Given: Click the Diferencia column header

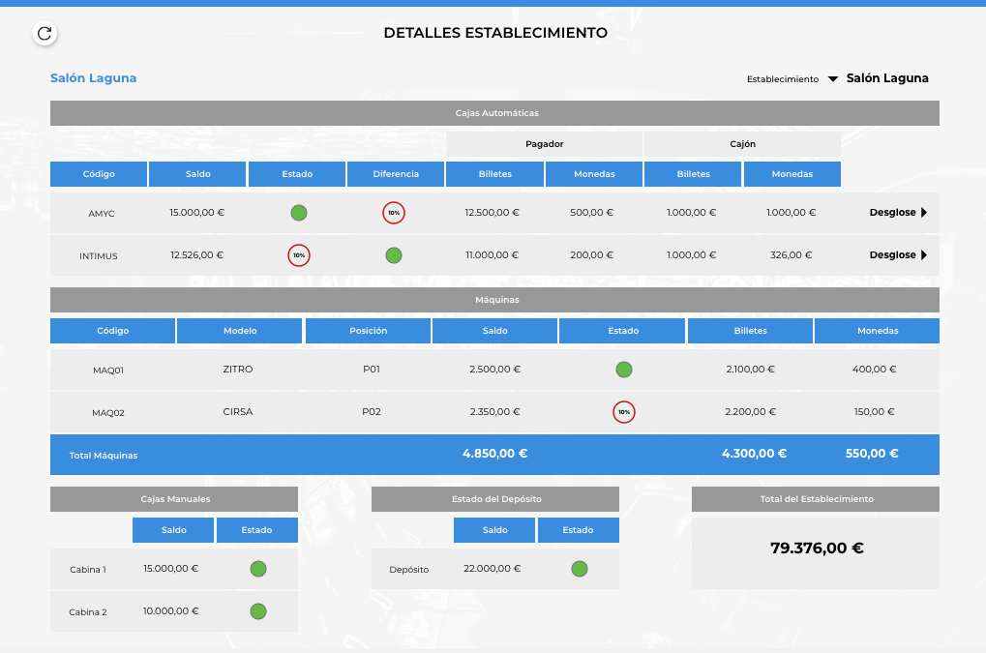Looking at the screenshot, I should 396,174.
